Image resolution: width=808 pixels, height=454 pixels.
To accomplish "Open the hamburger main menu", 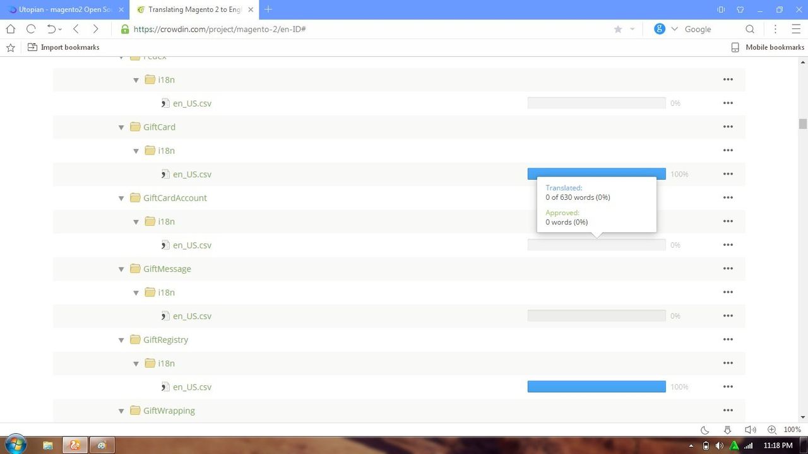I will point(795,29).
